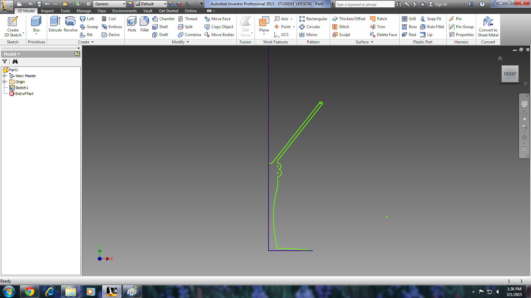Select the Fillet tool
Screen dimensions: 531x298
[144, 24]
